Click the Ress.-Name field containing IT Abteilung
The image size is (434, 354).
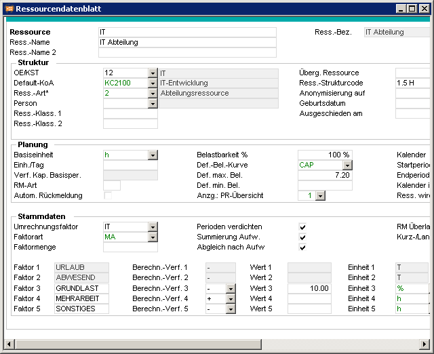coord(187,42)
